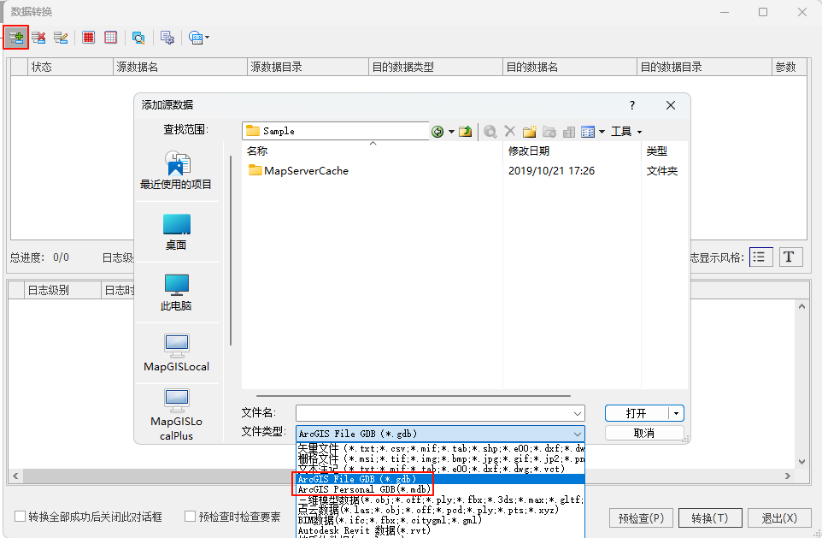The width and height of the screenshot is (822, 538).
Task: Choose Autodesk Revit 数据(*.rvt) option
Action: 440,530
